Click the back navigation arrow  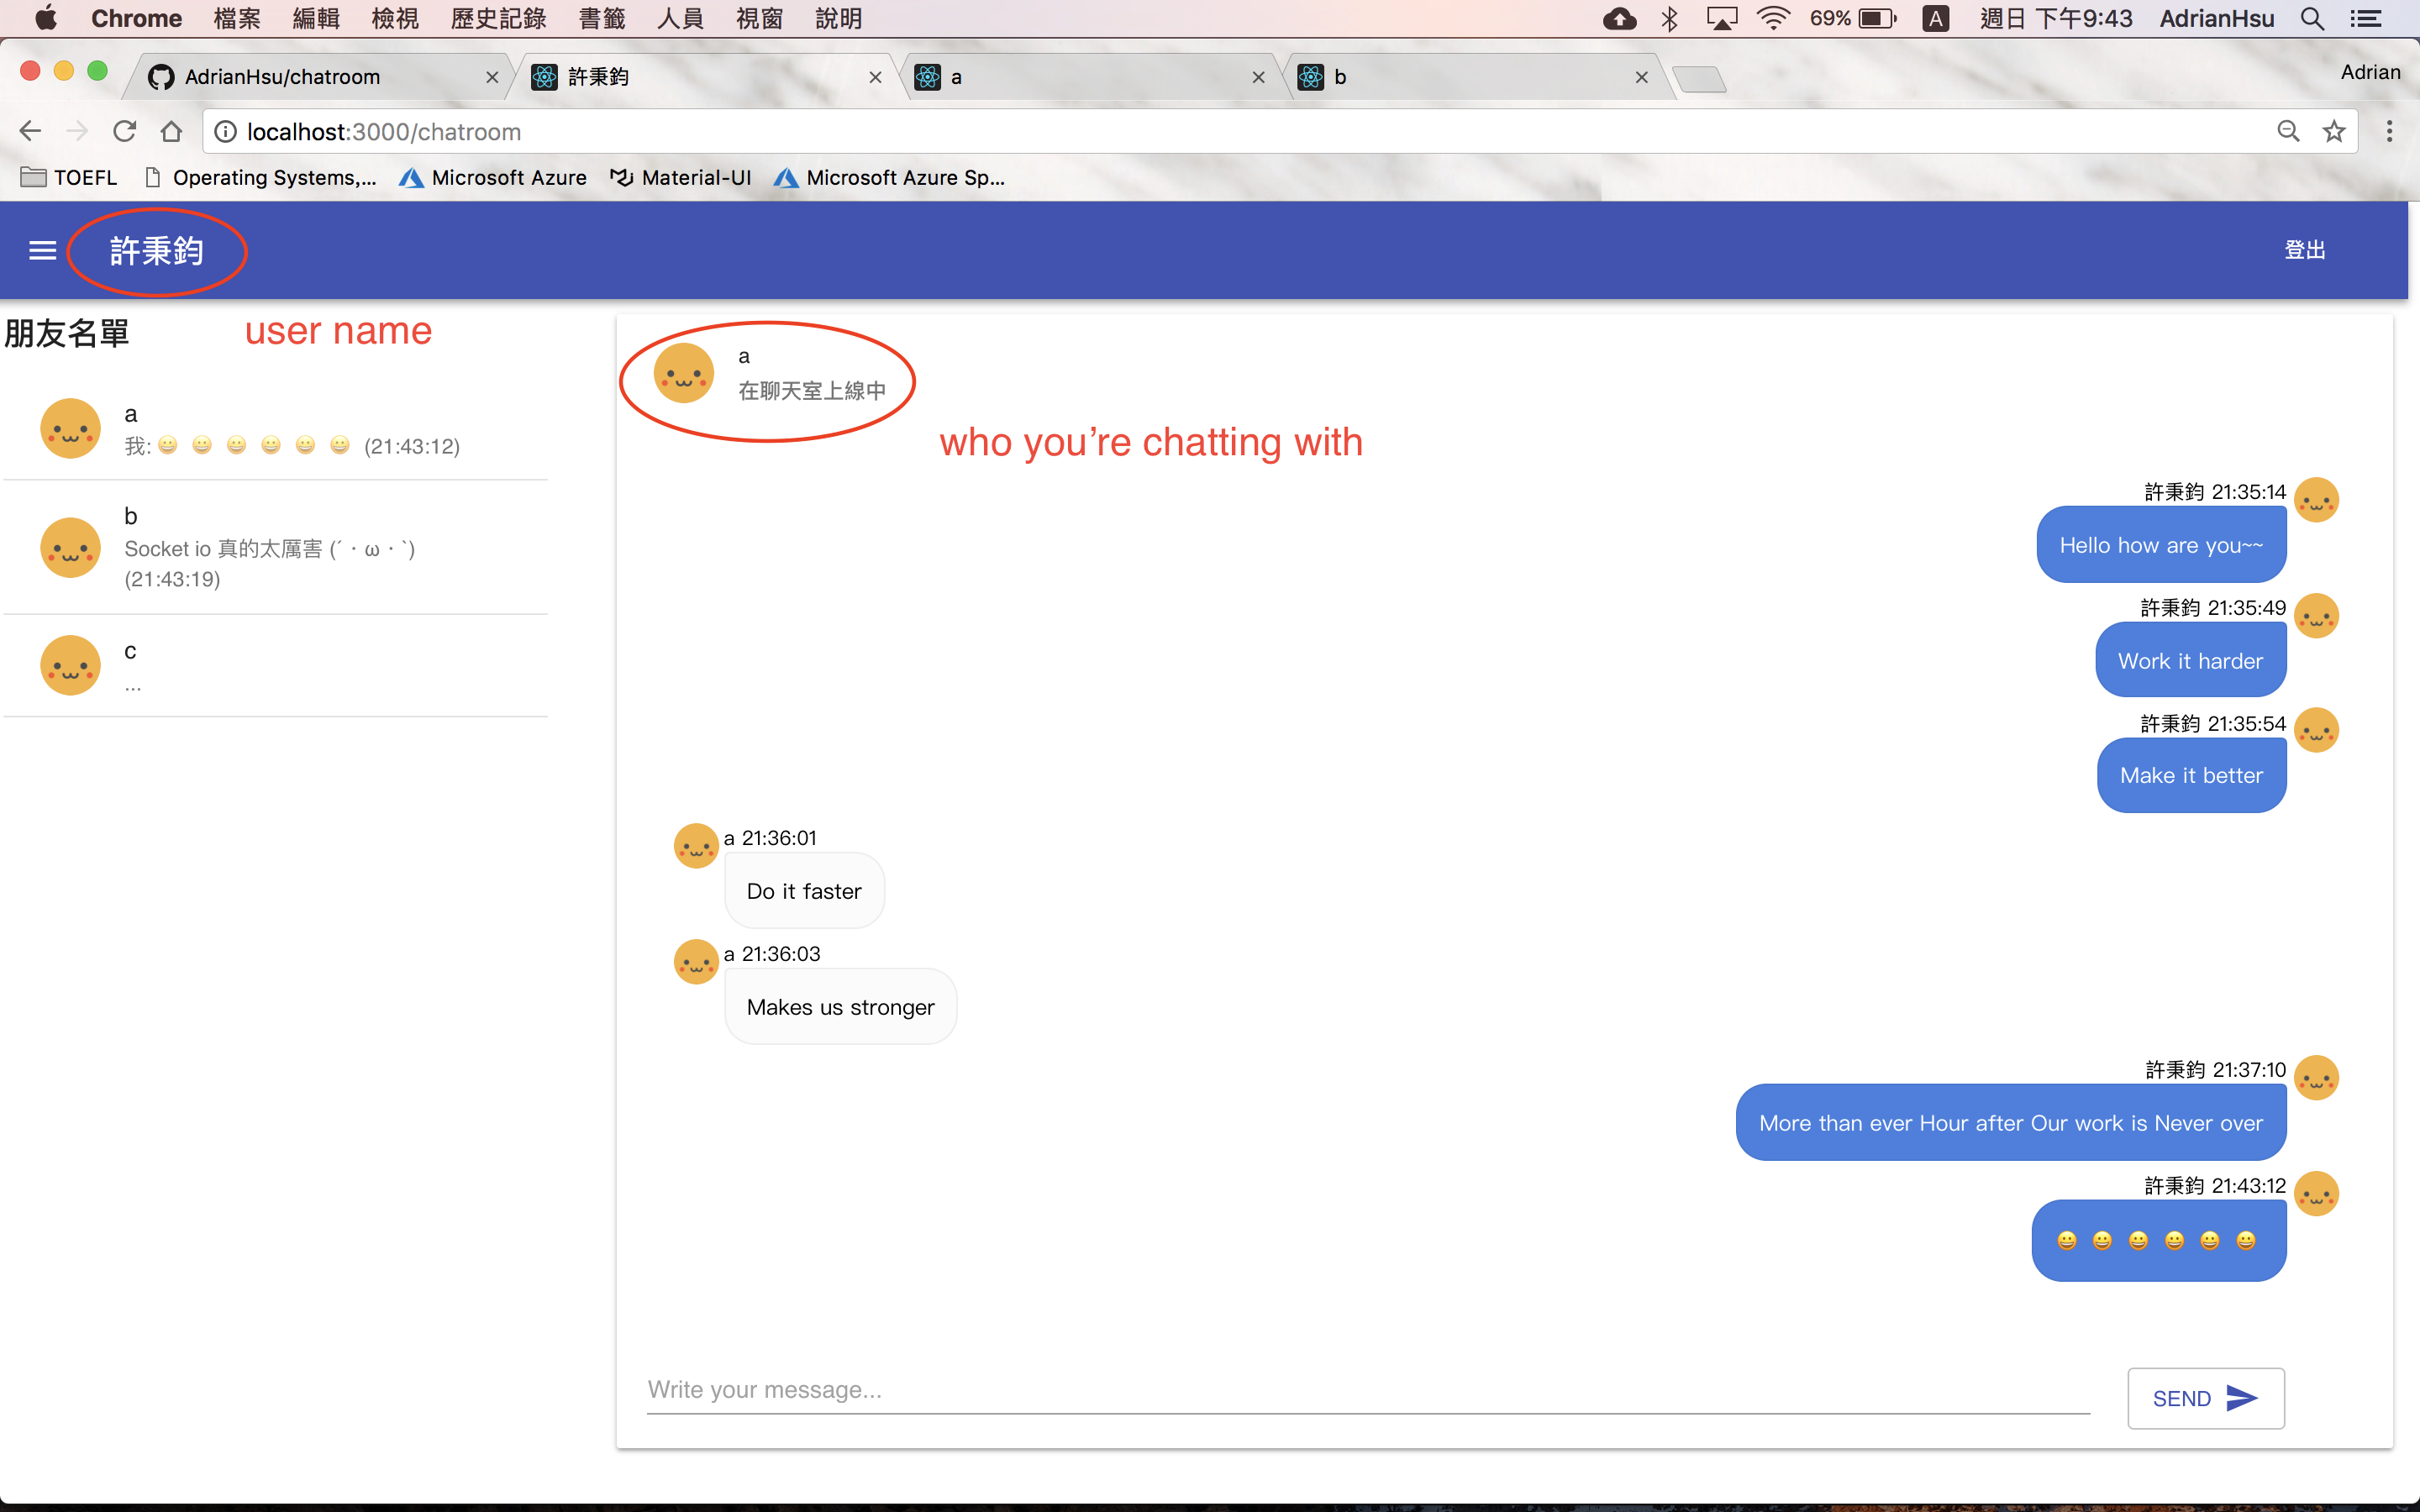tap(30, 132)
